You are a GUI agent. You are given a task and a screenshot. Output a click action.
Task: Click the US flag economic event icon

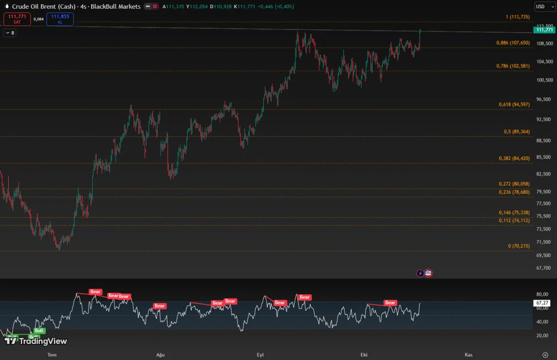[428, 273]
